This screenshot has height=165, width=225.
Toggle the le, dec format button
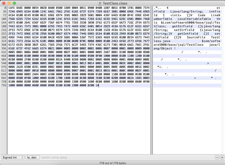(x=32, y=157)
